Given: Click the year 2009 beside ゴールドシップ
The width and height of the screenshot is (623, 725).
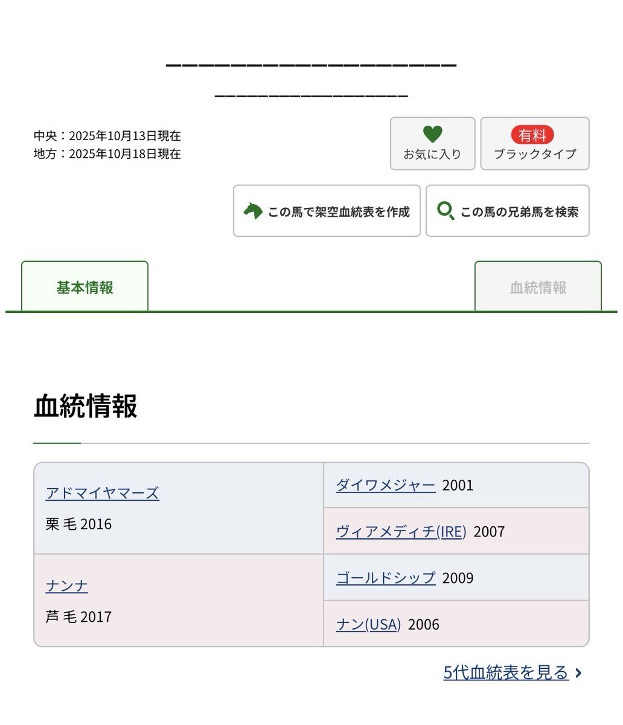Looking at the screenshot, I should pos(458,578).
